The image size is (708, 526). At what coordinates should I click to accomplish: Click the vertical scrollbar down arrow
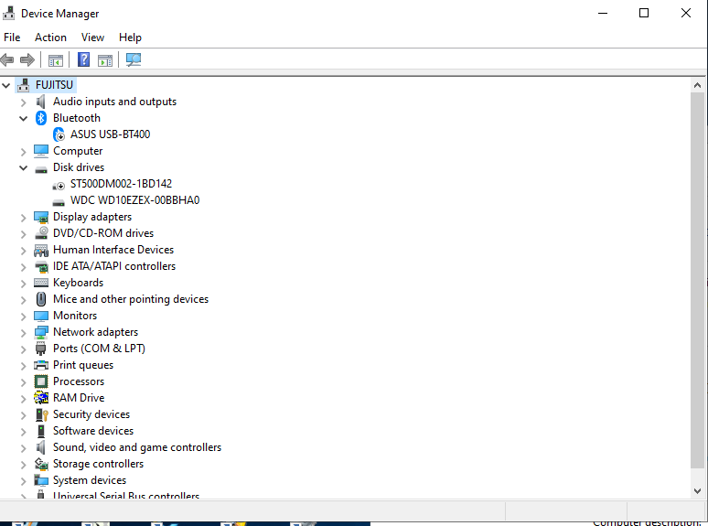(700, 491)
